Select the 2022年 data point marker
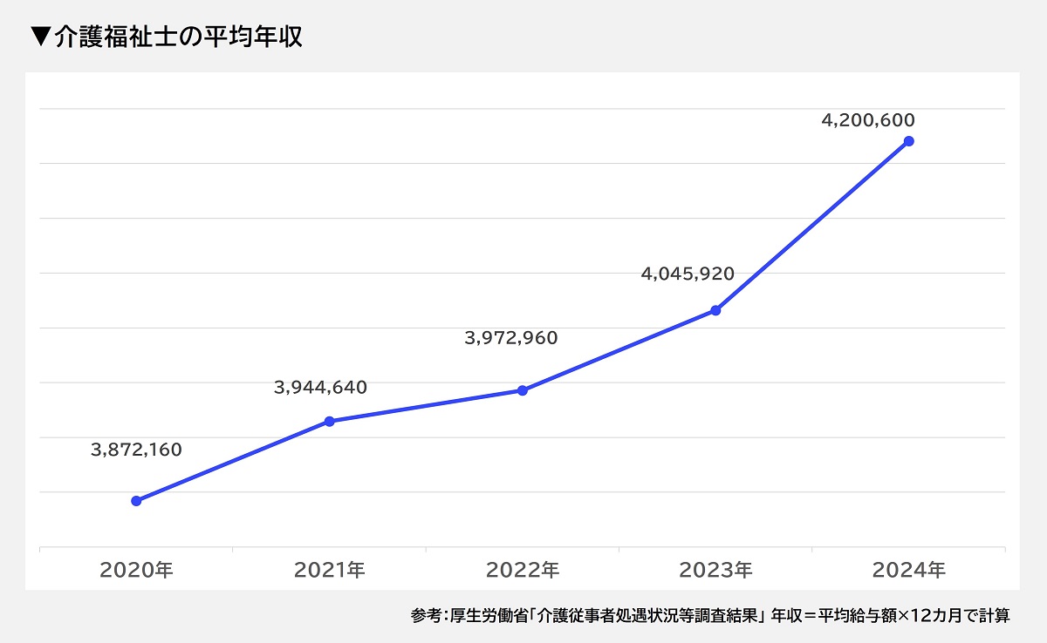1047x643 pixels. click(522, 390)
